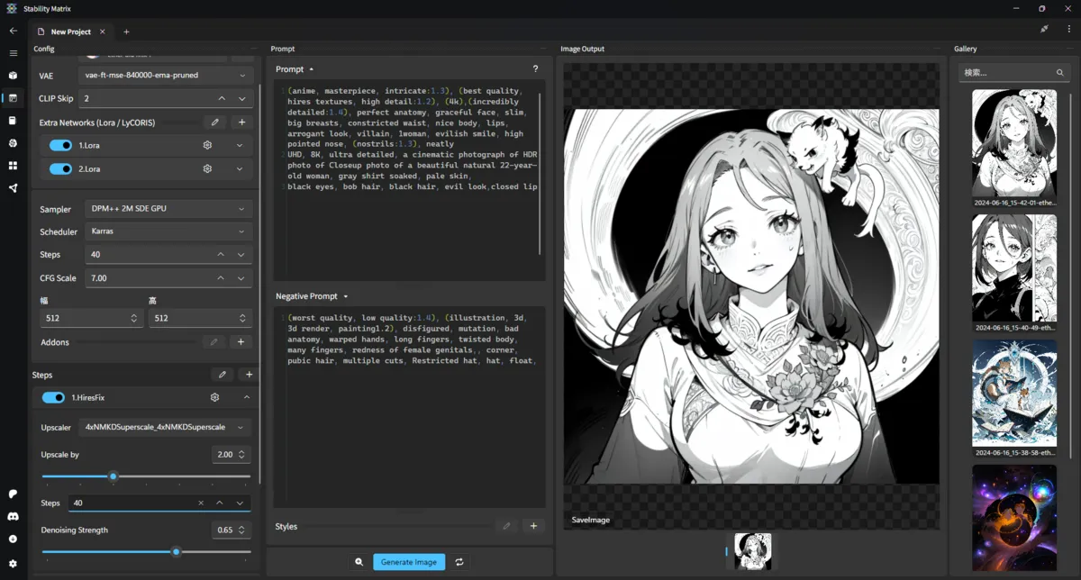Add a new Extra Network
Screen dimensions: 1081x580
point(241,122)
